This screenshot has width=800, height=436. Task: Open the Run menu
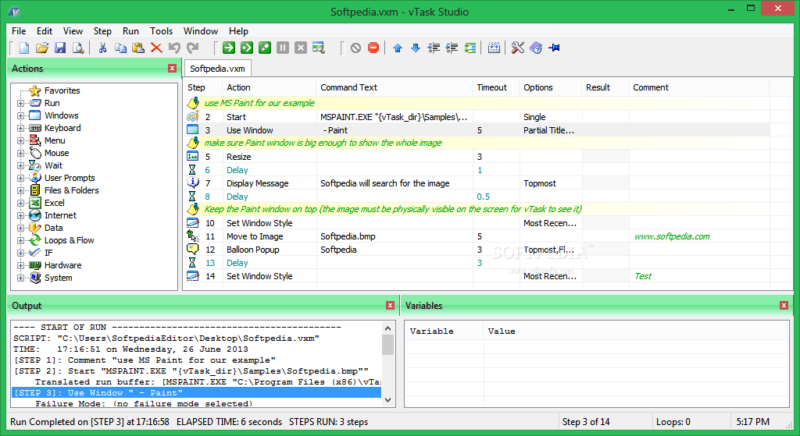point(130,31)
